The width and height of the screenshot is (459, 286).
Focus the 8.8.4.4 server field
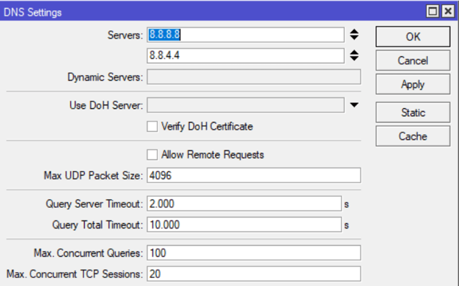[246, 56]
